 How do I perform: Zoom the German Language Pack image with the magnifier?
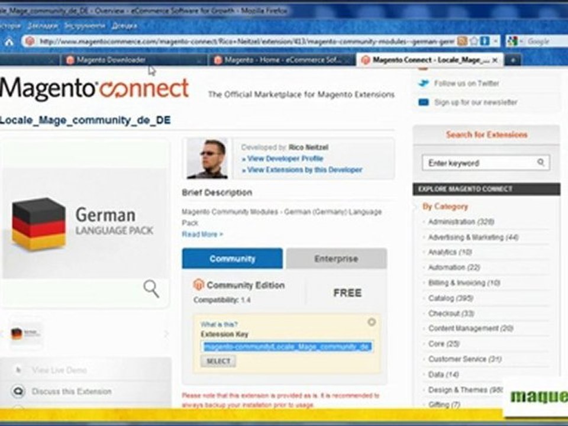click(151, 288)
